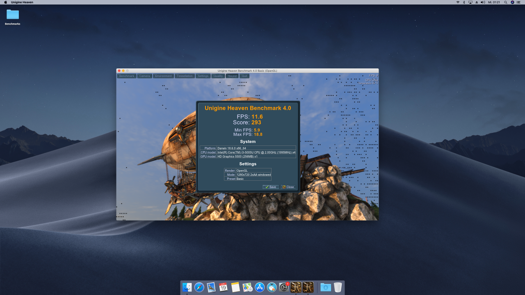Click the left Heaven benchmark Dock icon
Image resolution: width=525 pixels, height=295 pixels.
296,287
